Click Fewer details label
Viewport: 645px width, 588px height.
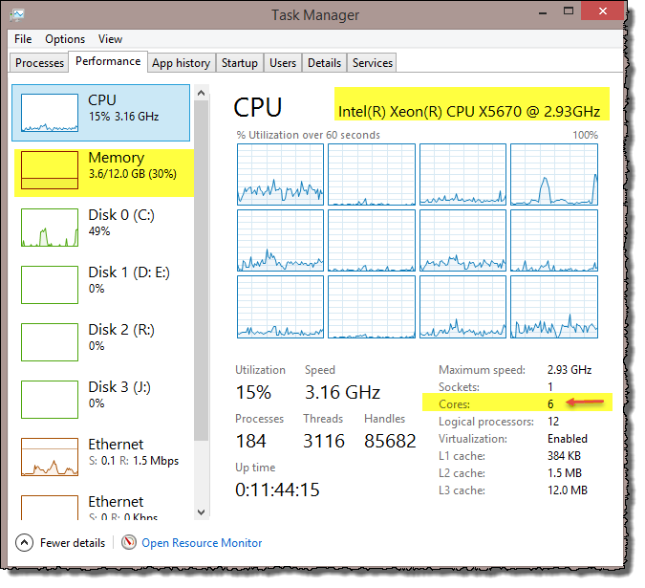tap(73, 543)
